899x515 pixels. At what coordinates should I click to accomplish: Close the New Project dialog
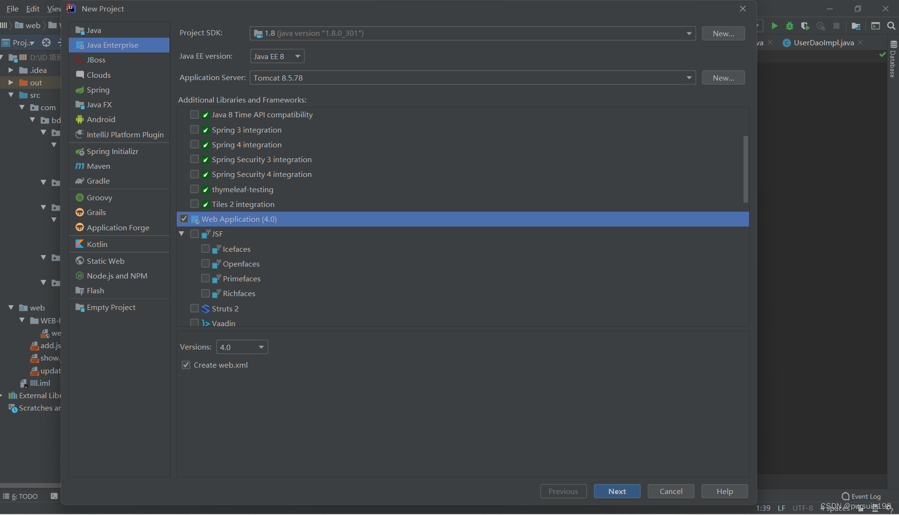743,9
